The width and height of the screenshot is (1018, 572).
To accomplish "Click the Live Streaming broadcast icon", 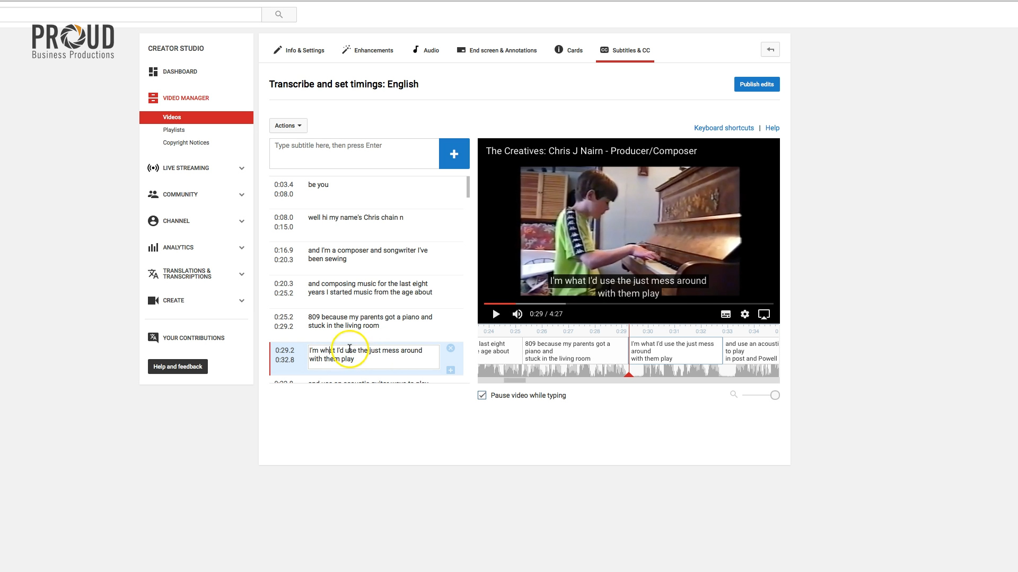I will (x=153, y=168).
